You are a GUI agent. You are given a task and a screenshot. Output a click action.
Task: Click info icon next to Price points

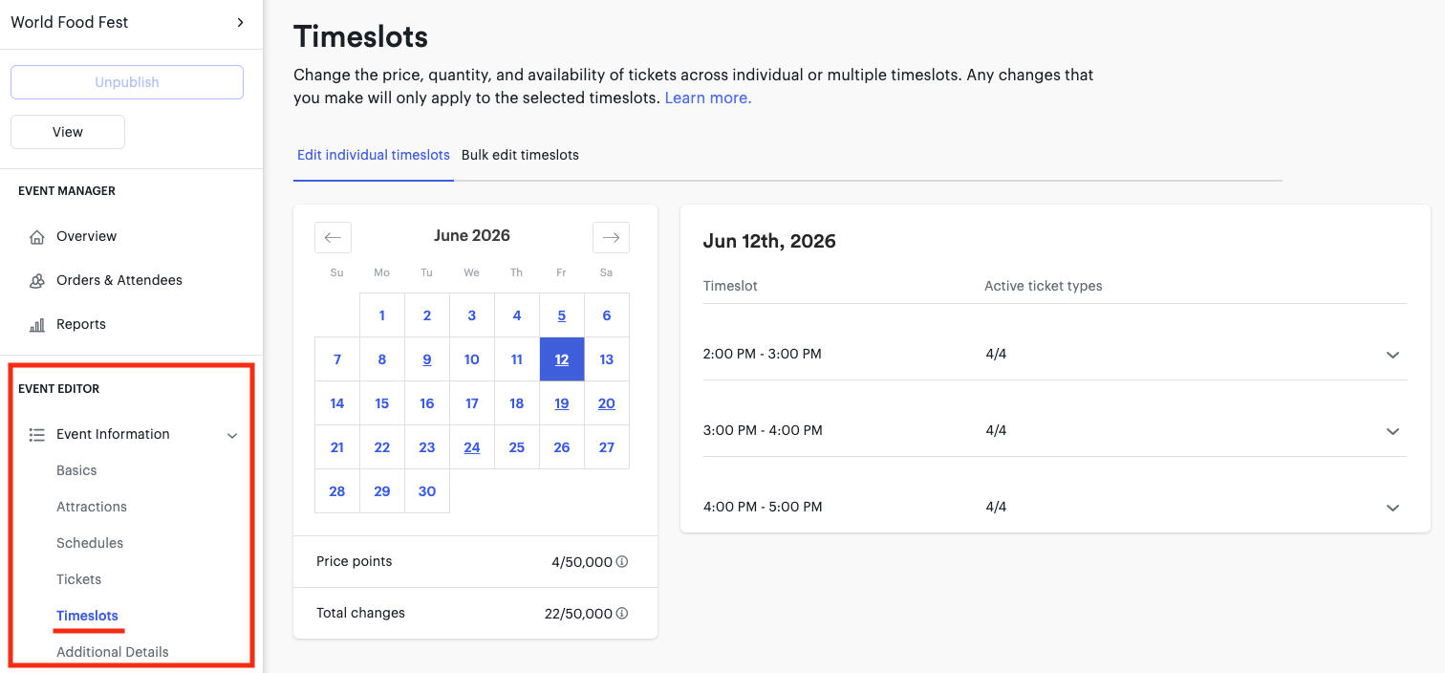tap(622, 562)
